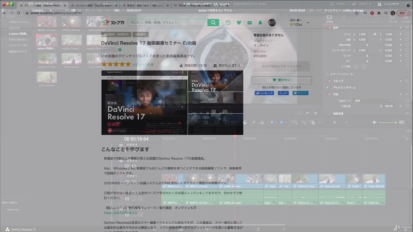Close the first ストアカ browser tab

(x=65, y=5)
